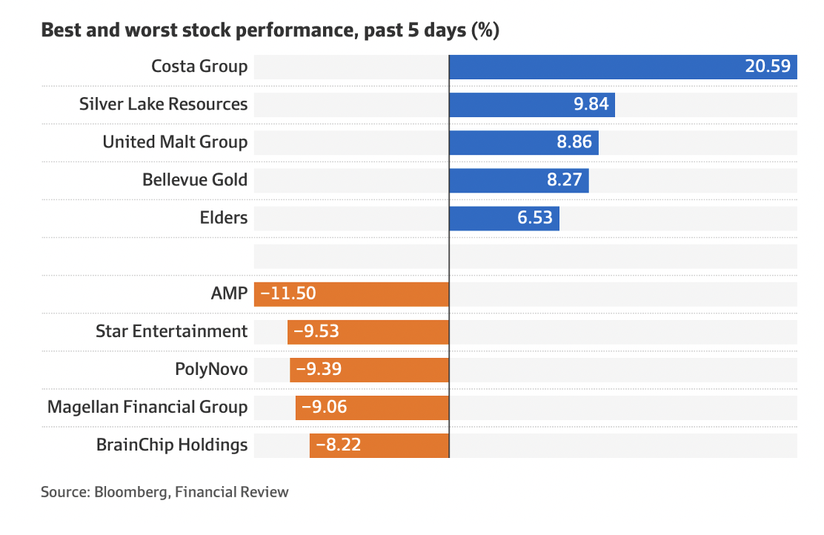Click the 'Source: Bloomberg, Financial Review' text
This screenshot has width=824, height=535.
pos(165,492)
